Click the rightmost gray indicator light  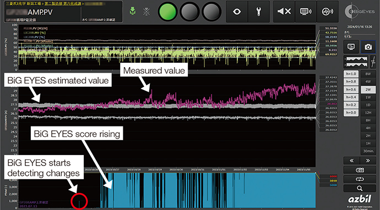[x=212, y=12]
